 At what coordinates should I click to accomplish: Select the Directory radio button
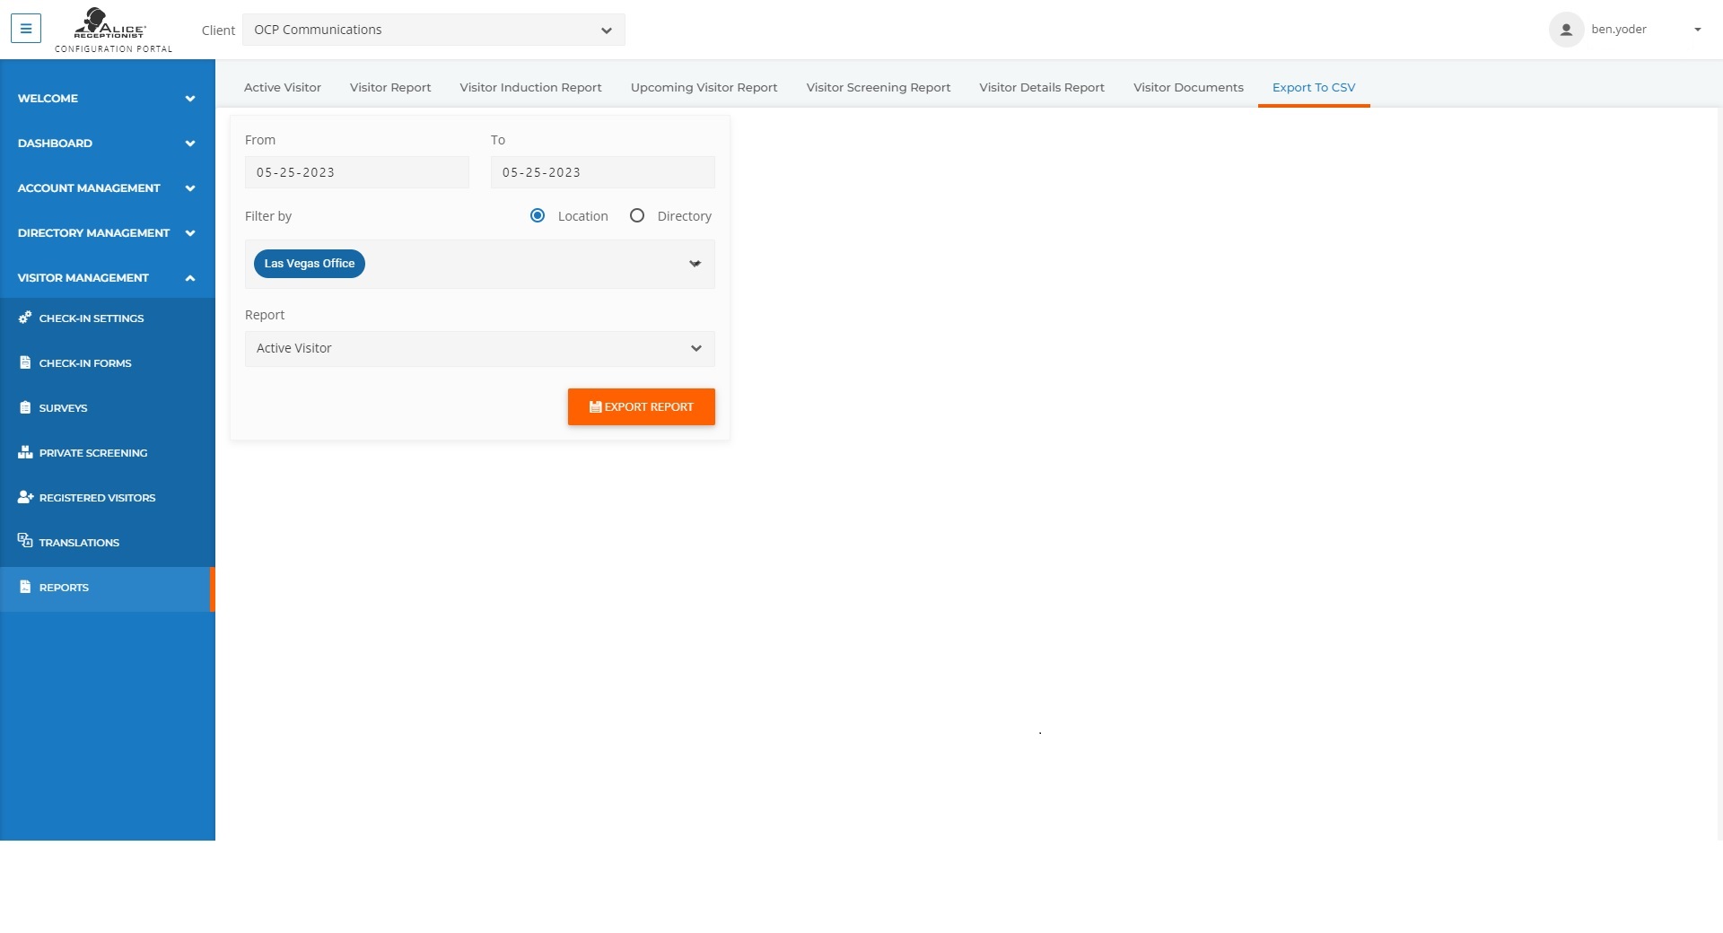tap(637, 215)
